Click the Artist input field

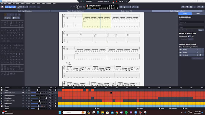pyautogui.click(x=191, y=27)
